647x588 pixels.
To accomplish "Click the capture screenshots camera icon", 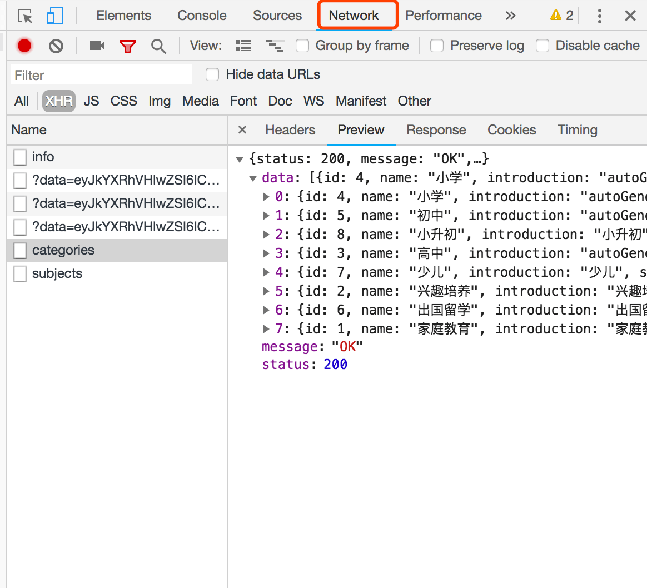I will point(97,46).
